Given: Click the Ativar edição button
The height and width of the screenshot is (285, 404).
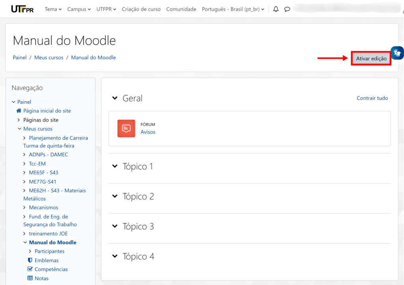Looking at the screenshot, I should (371, 58).
